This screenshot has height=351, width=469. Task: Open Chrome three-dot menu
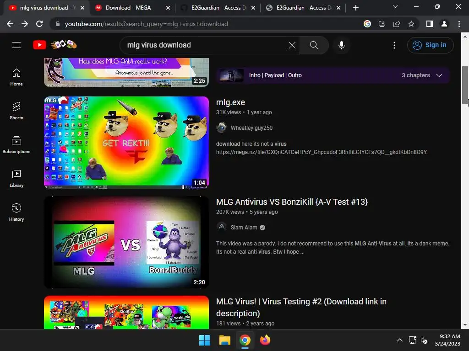click(x=459, y=24)
